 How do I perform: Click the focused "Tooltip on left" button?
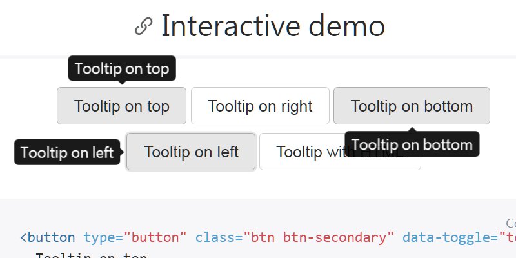tap(191, 152)
